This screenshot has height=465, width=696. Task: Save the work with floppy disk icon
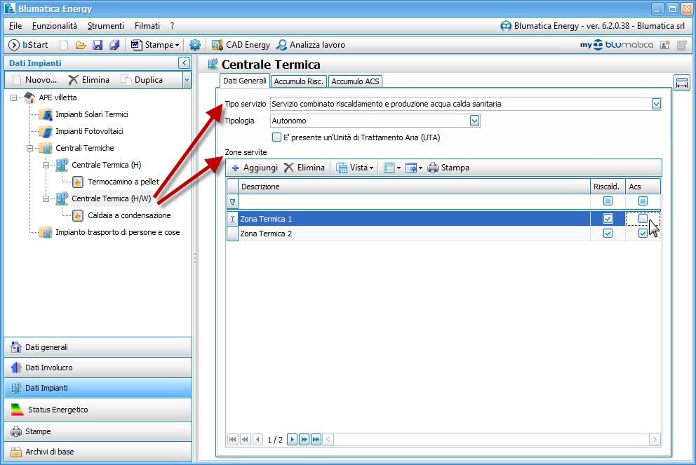(x=98, y=45)
